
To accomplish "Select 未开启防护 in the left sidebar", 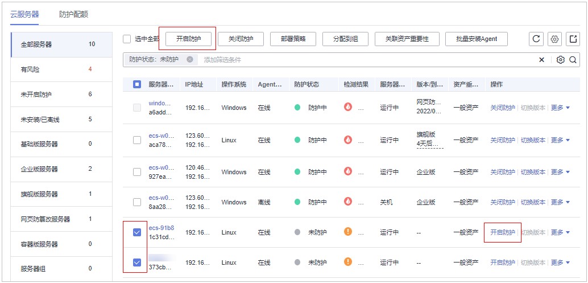I will pyautogui.click(x=40, y=94).
